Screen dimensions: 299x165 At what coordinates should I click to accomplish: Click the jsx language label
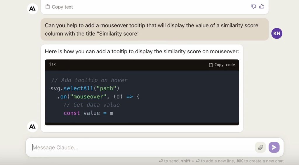coord(52,64)
